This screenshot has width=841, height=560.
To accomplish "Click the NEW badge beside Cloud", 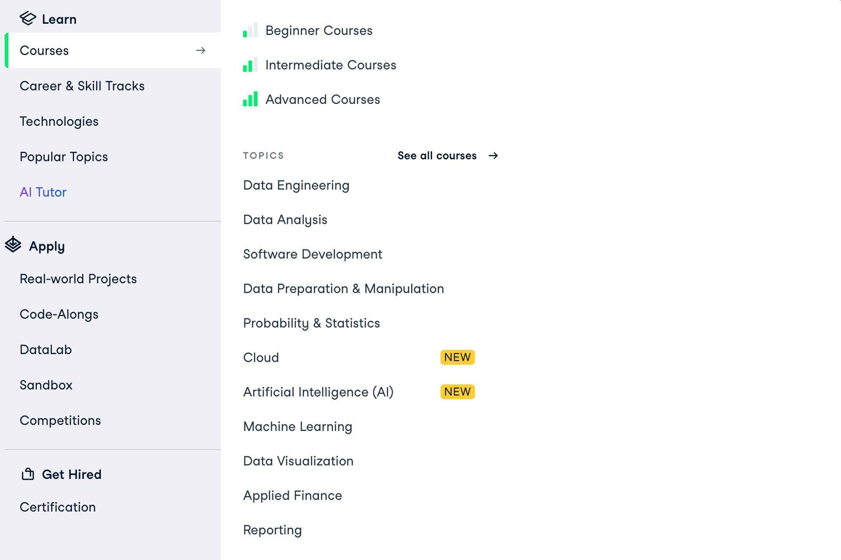I will pos(457,357).
